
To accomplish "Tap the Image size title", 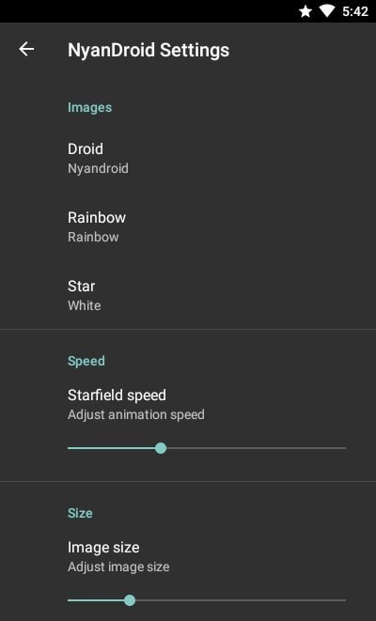I will coord(103,548).
